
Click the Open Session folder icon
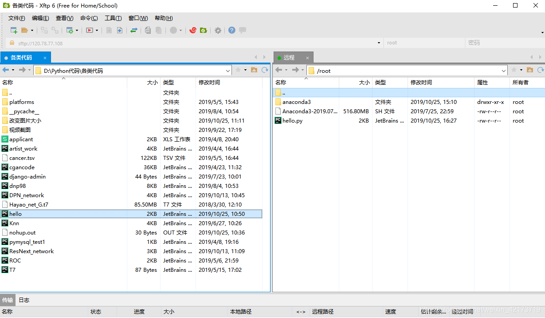pyautogui.click(x=24, y=30)
